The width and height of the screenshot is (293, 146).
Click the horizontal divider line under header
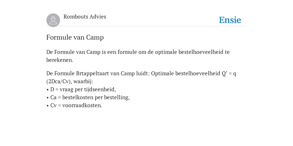tap(146, 26)
